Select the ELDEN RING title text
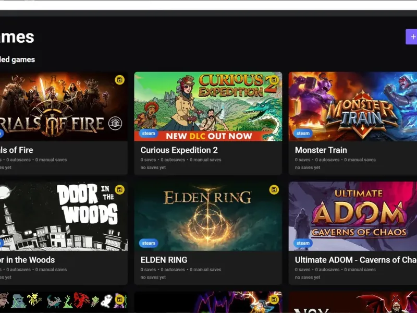The height and width of the screenshot is (313, 417). tap(164, 260)
